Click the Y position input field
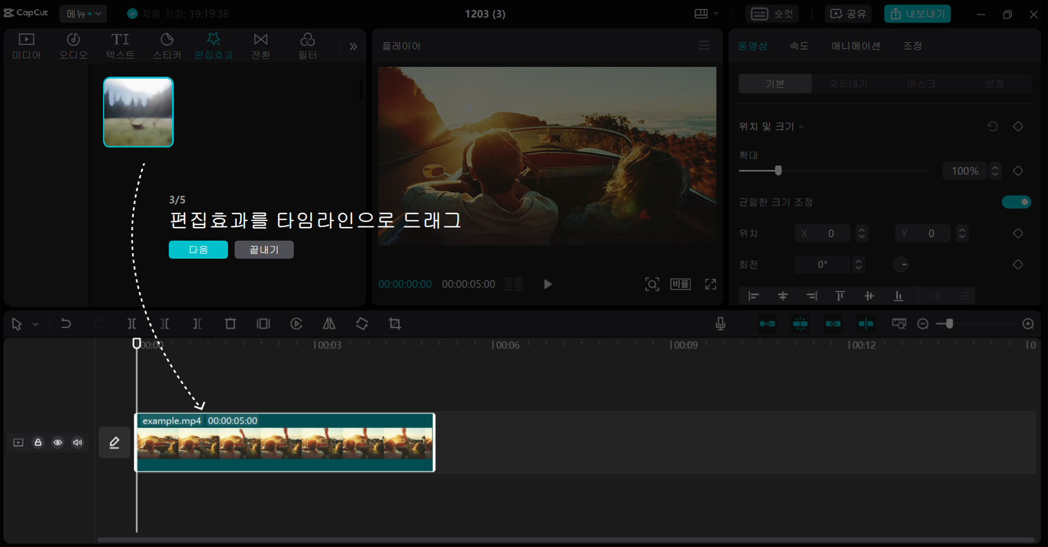The width and height of the screenshot is (1048, 547). [x=922, y=233]
